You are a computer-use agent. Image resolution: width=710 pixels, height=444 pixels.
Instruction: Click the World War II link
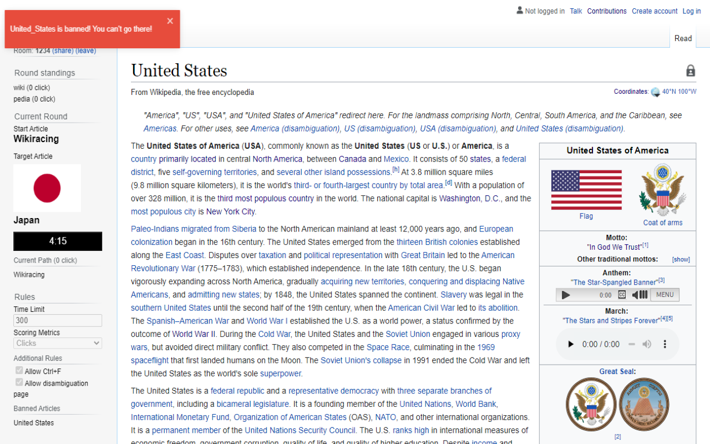coord(194,334)
